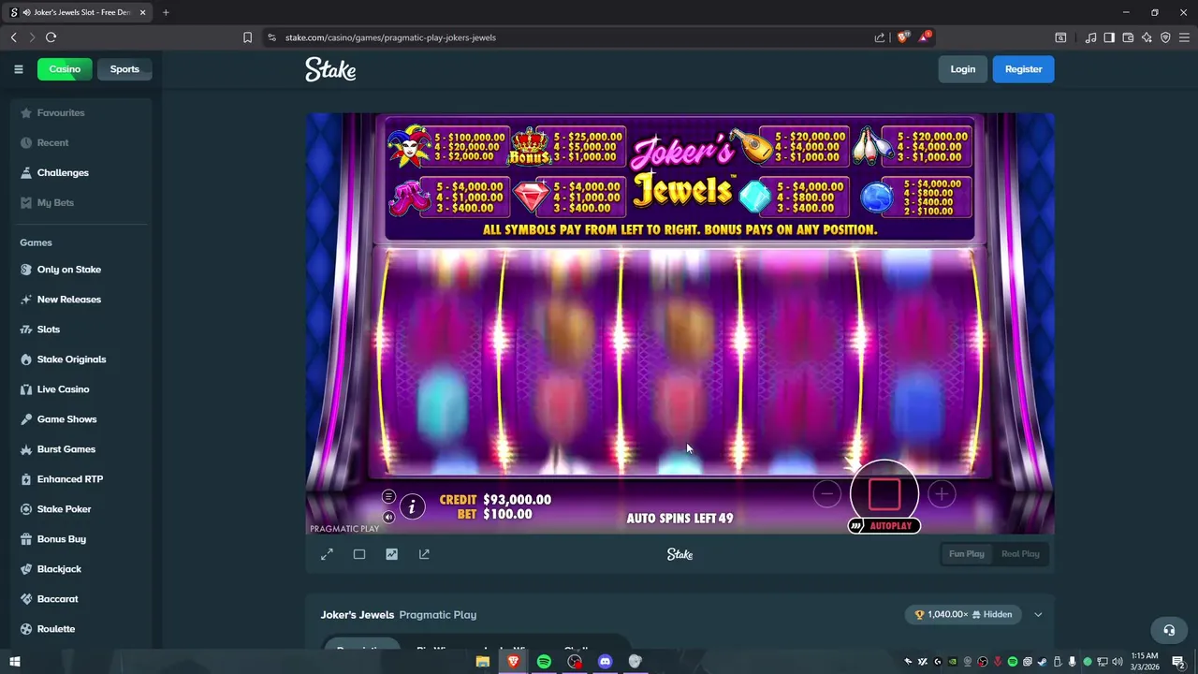Open Spotify from the taskbar
Image resolution: width=1198 pixels, height=674 pixels.
(x=544, y=662)
